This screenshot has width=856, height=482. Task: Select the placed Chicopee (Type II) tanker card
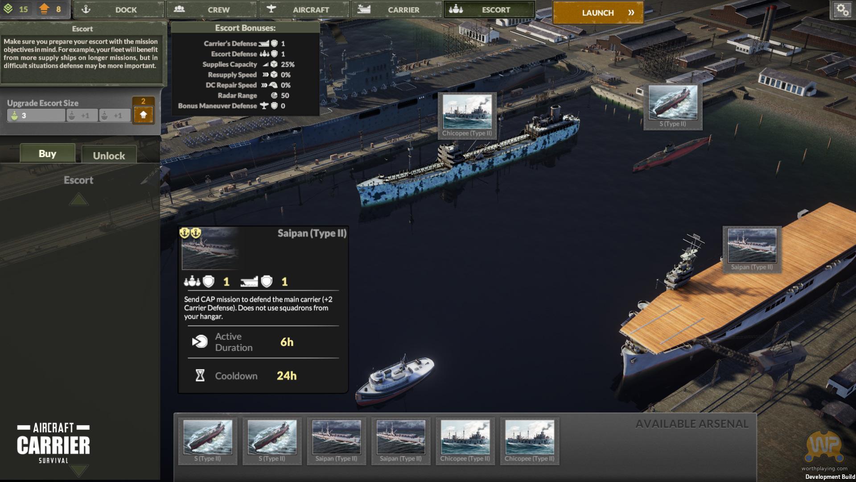click(x=467, y=116)
